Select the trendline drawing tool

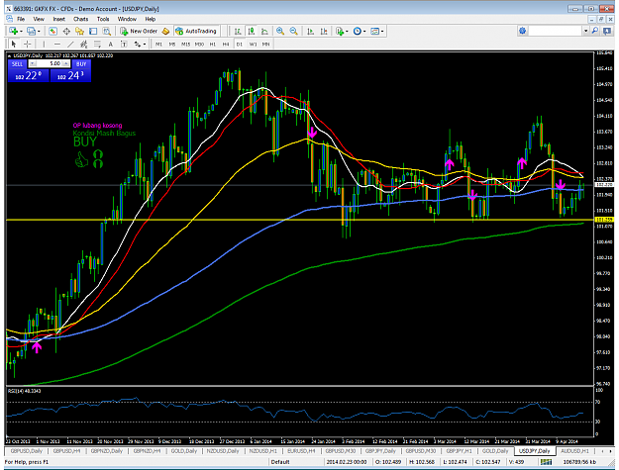(x=70, y=45)
